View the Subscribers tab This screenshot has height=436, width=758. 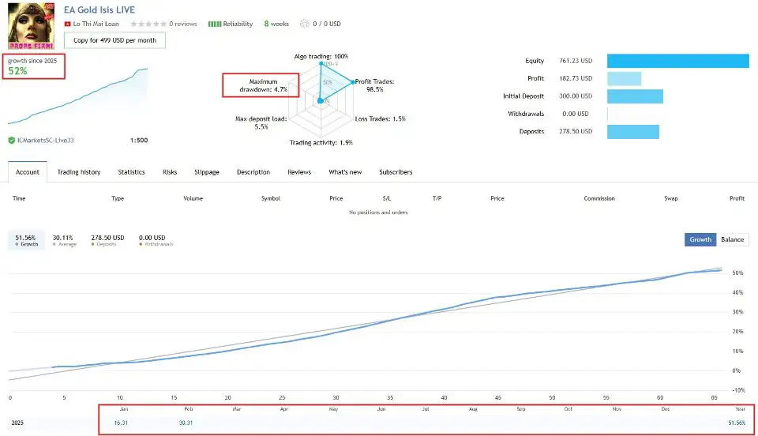click(396, 172)
